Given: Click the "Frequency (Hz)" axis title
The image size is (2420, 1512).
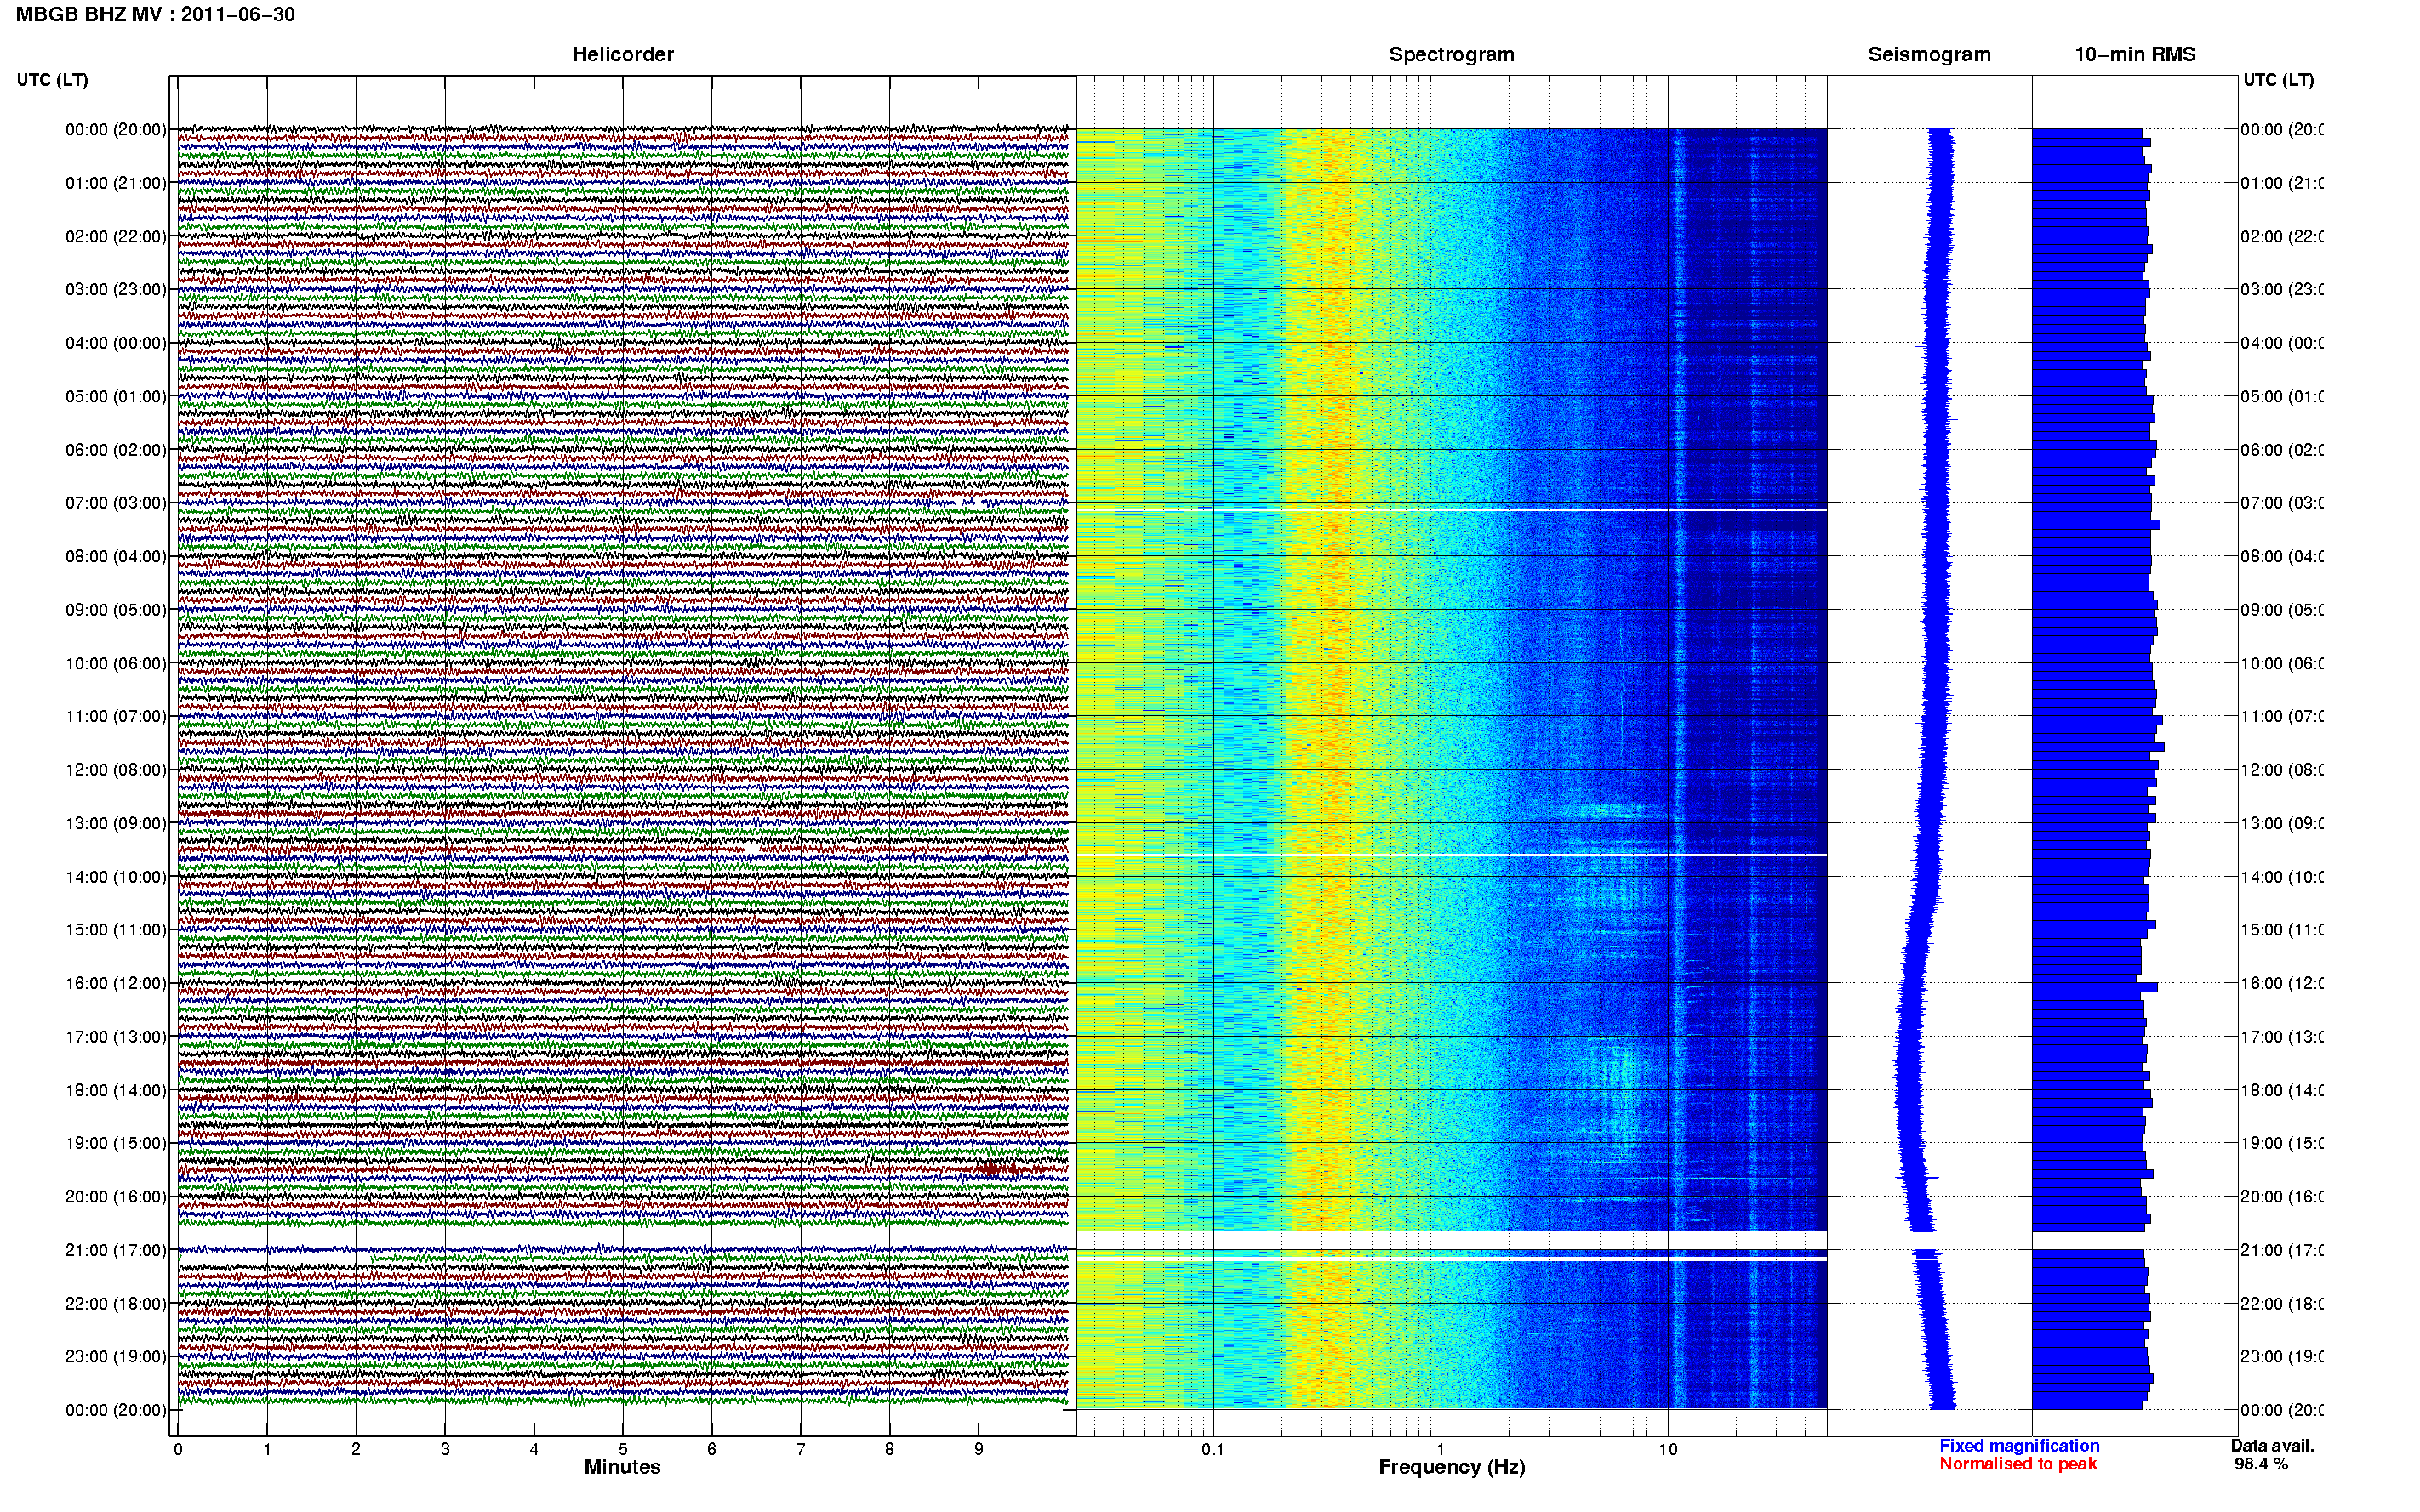Looking at the screenshot, I should point(1452,1468).
